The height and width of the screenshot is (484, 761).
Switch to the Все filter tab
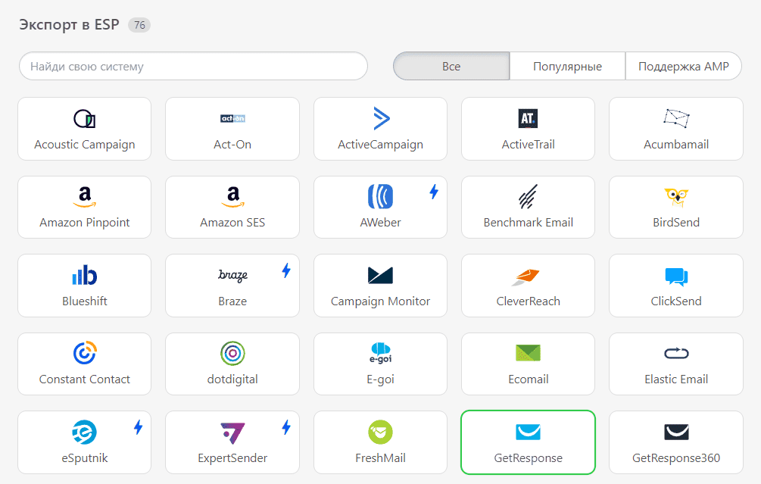[451, 67]
